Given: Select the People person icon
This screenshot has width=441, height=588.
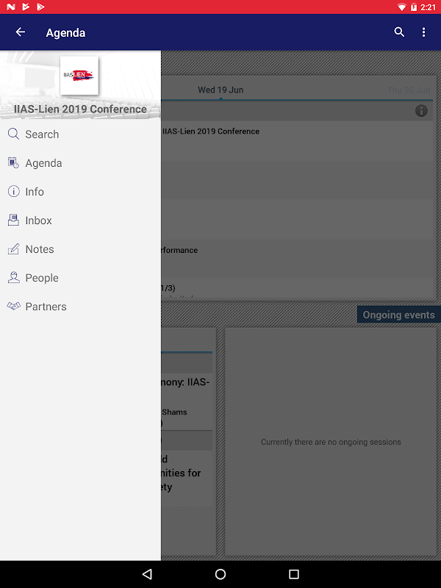Looking at the screenshot, I should [x=13, y=278].
